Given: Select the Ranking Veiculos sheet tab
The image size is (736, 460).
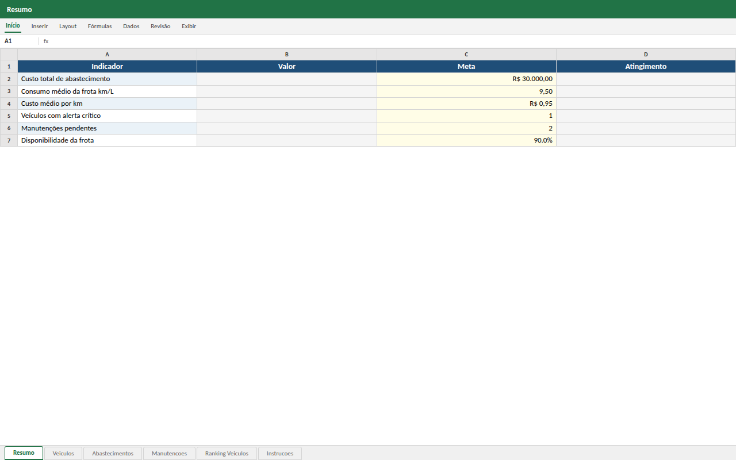Looking at the screenshot, I should click(227, 453).
